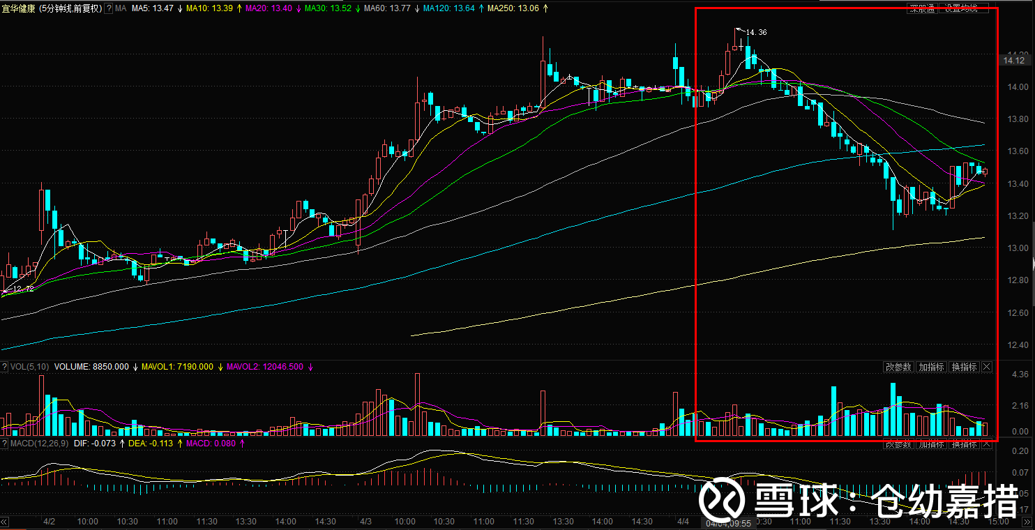Select the 4/3 date marker on timeline

(x=365, y=521)
